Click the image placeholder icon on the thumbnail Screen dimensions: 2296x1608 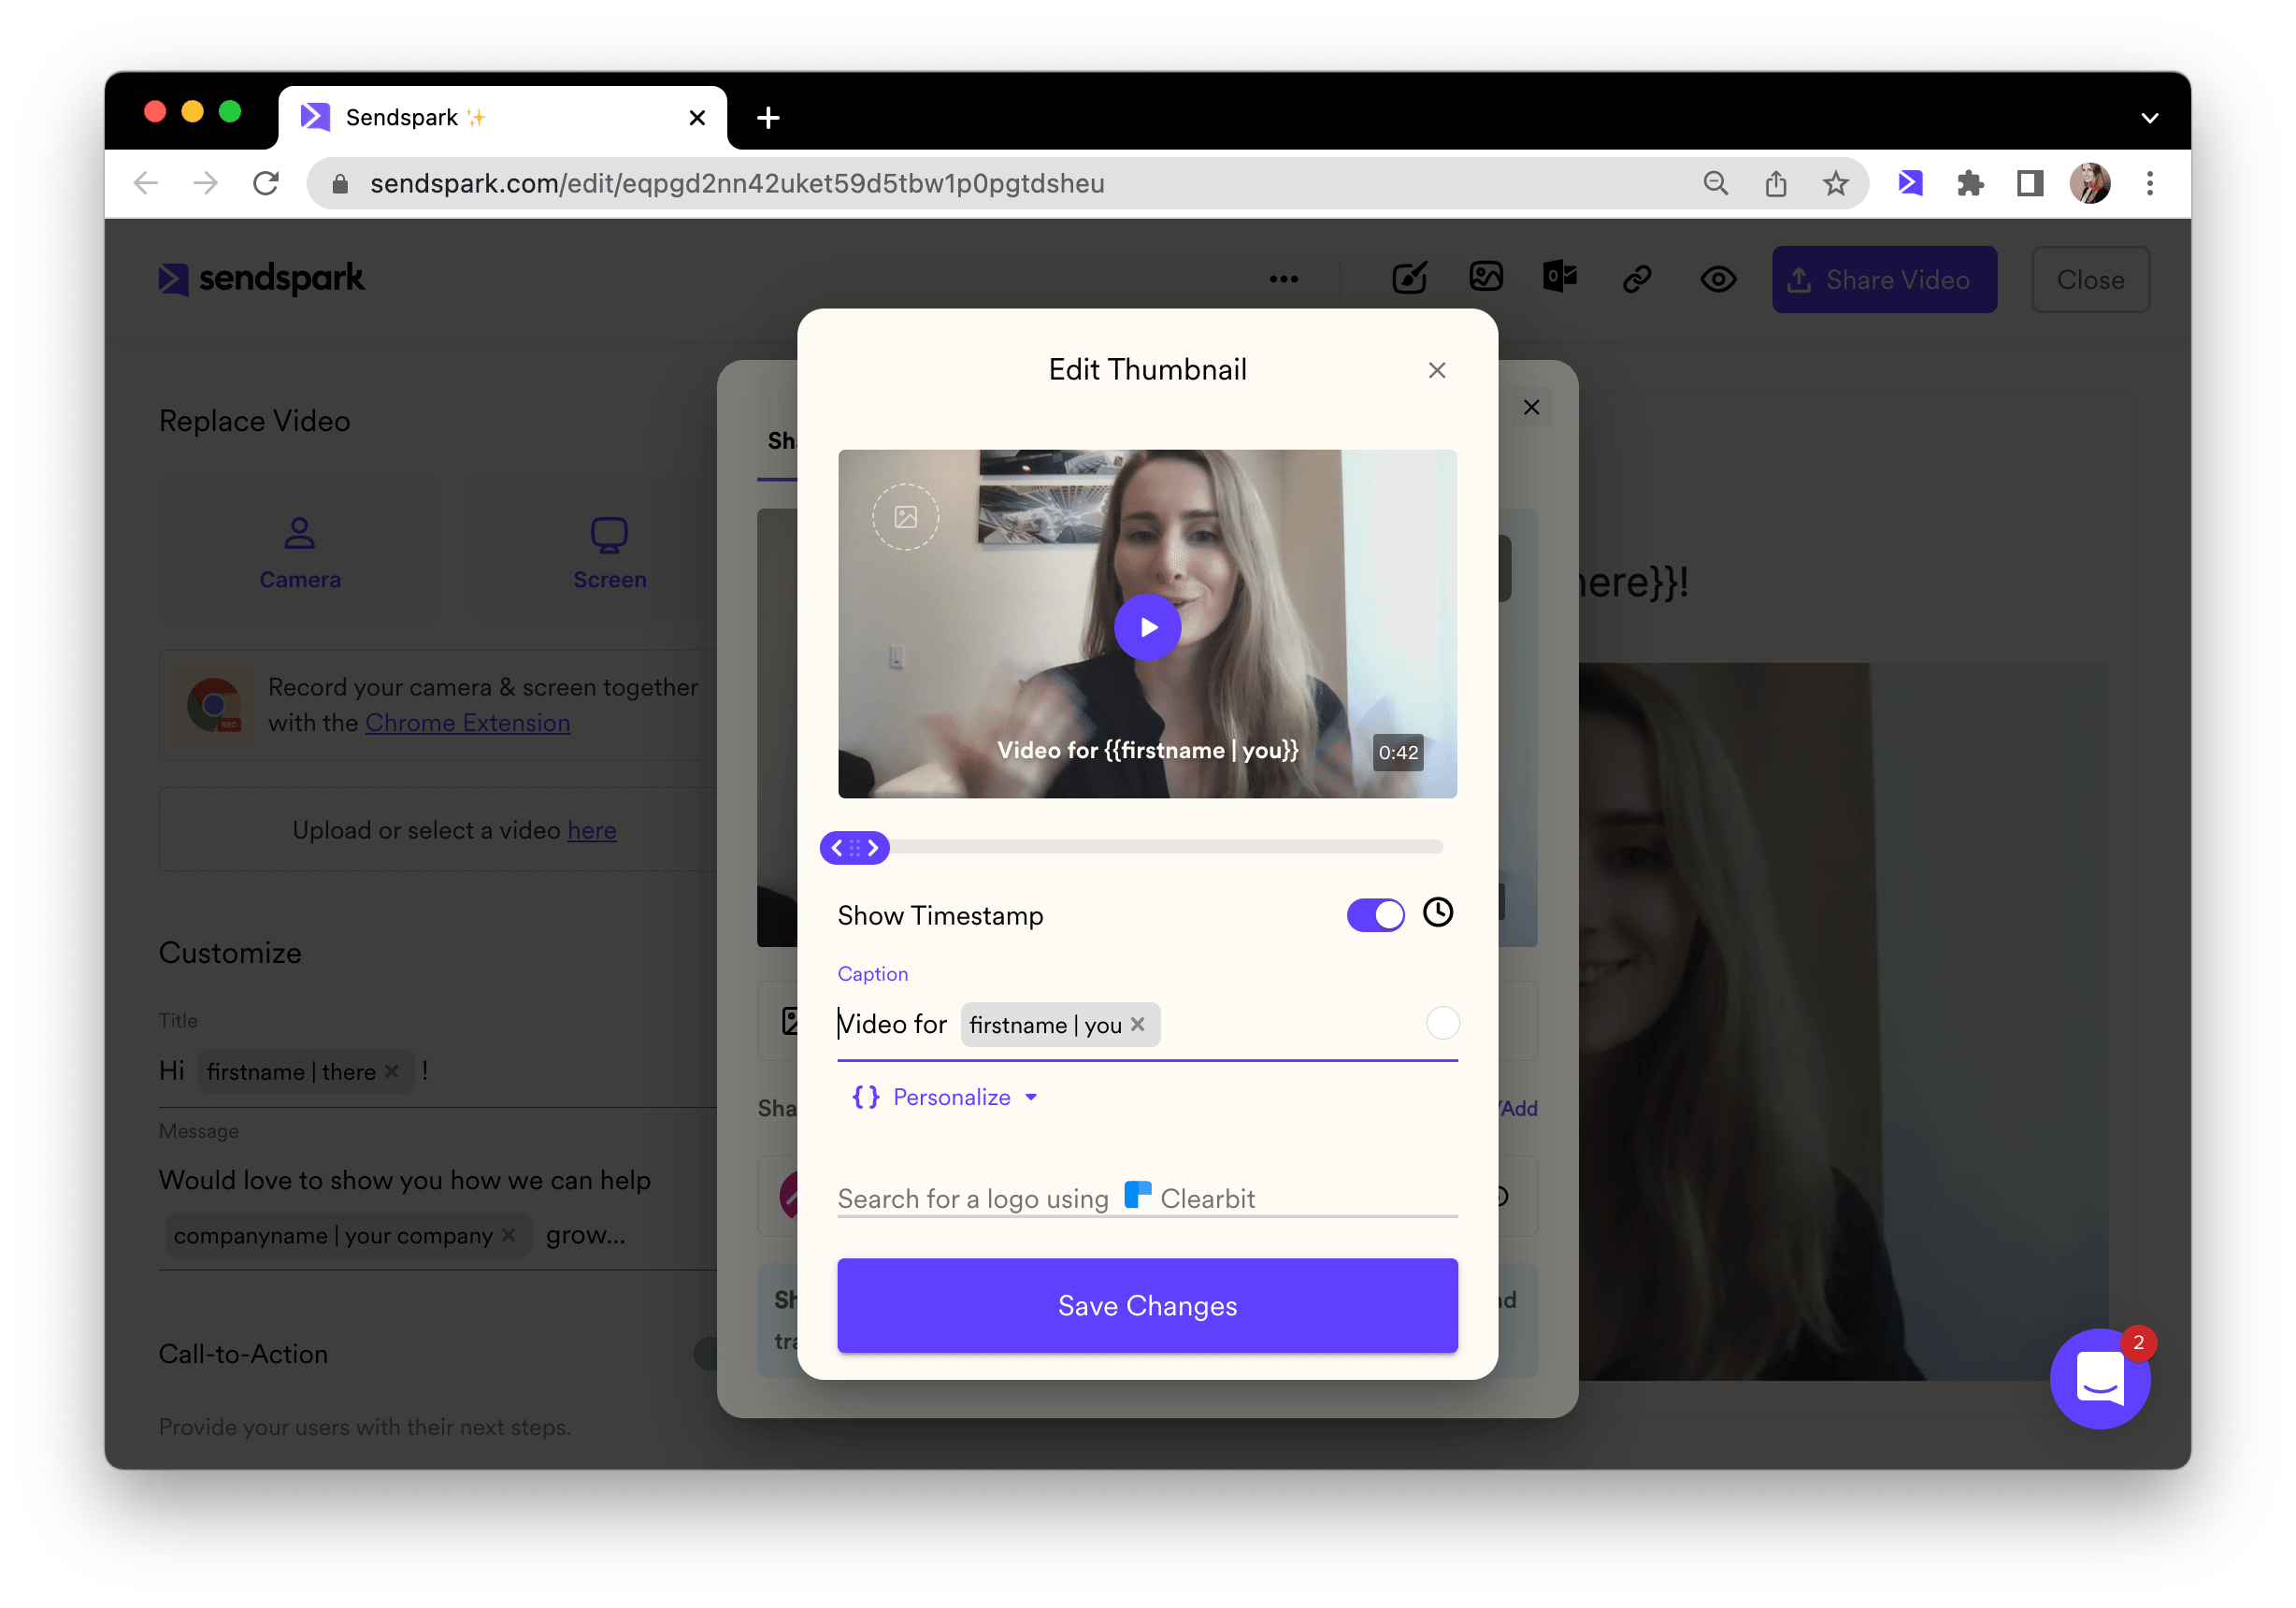point(905,517)
